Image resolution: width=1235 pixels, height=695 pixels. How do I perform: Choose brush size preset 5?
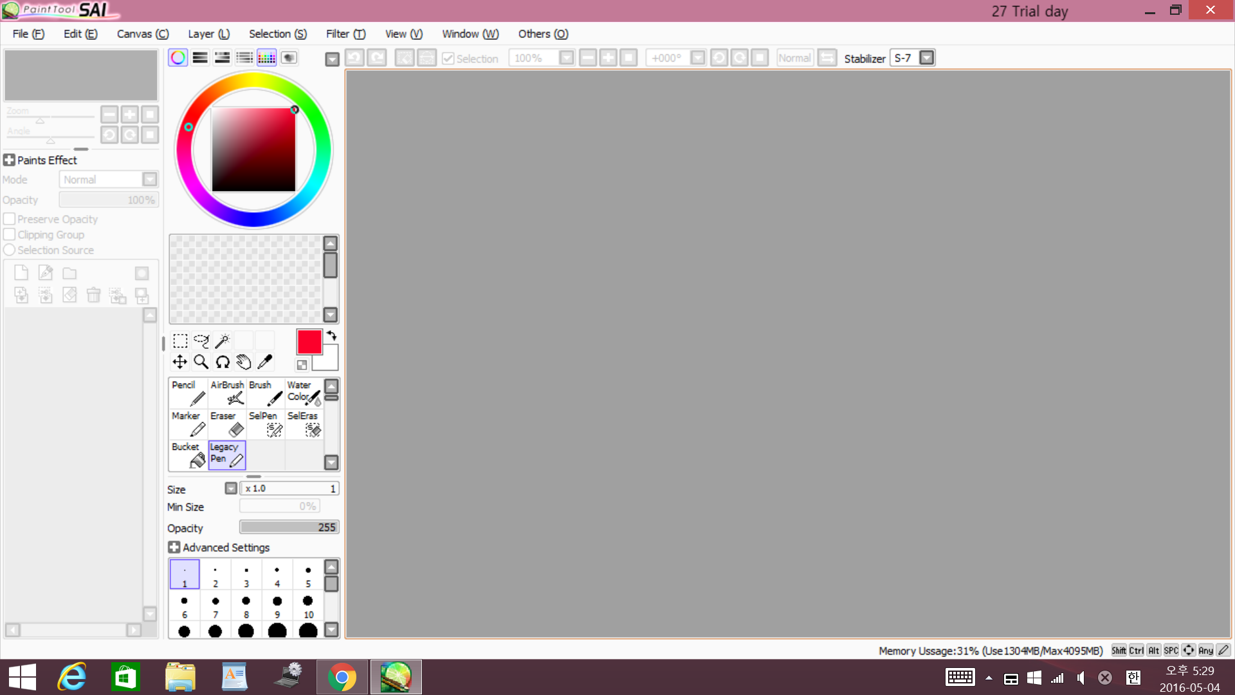(x=308, y=575)
